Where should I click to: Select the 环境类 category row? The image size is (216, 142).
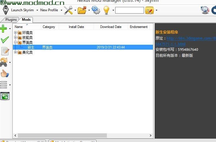coord(27,33)
